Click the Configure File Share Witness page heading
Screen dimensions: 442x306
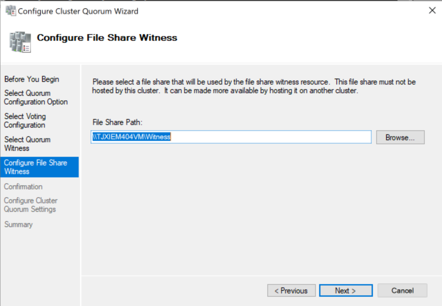tap(107, 38)
